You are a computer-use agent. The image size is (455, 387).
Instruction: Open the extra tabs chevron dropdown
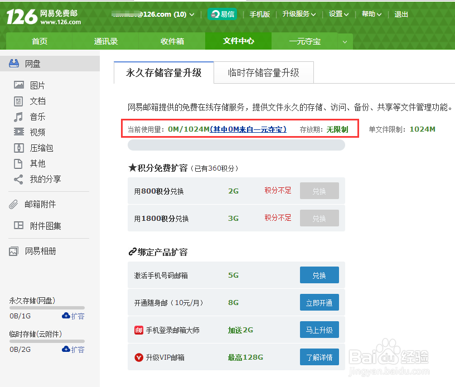click(345, 41)
